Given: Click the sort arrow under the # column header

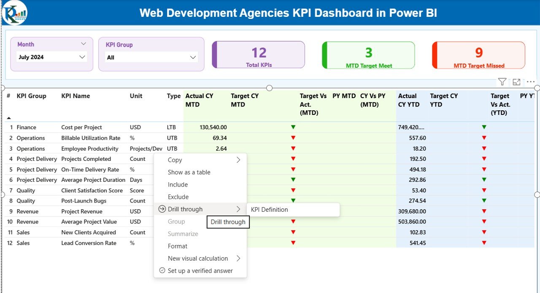Looking at the screenshot, I should click(8, 118).
